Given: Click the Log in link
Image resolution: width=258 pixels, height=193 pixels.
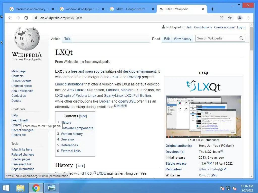Looking at the screenshot, I should pyautogui.click(x=241, y=27).
